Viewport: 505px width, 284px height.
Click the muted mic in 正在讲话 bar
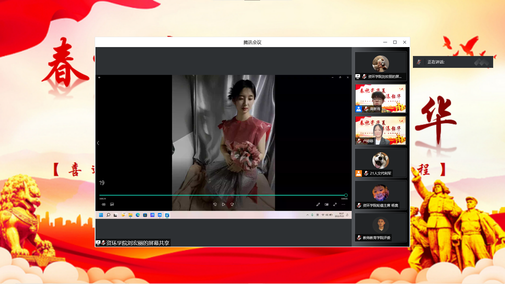point(419,62)
